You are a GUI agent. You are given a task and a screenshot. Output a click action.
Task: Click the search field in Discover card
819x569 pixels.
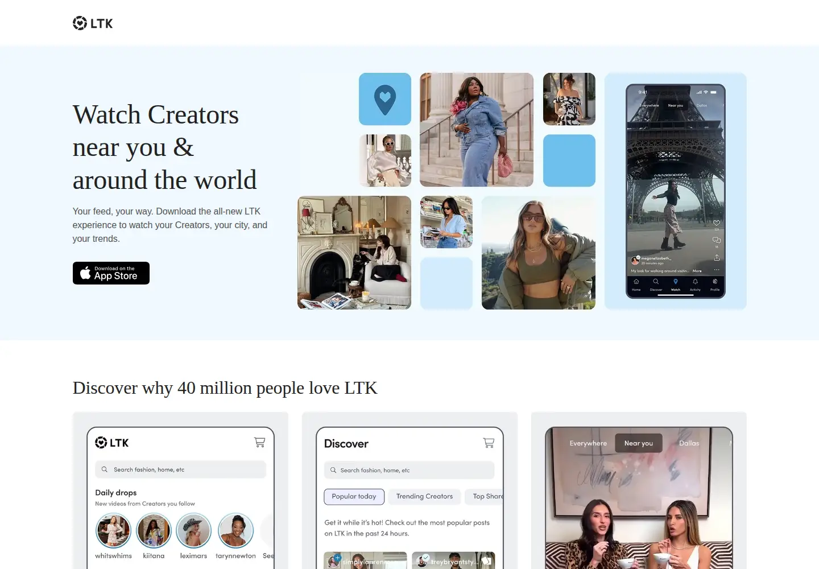click(x=409, y=470)
